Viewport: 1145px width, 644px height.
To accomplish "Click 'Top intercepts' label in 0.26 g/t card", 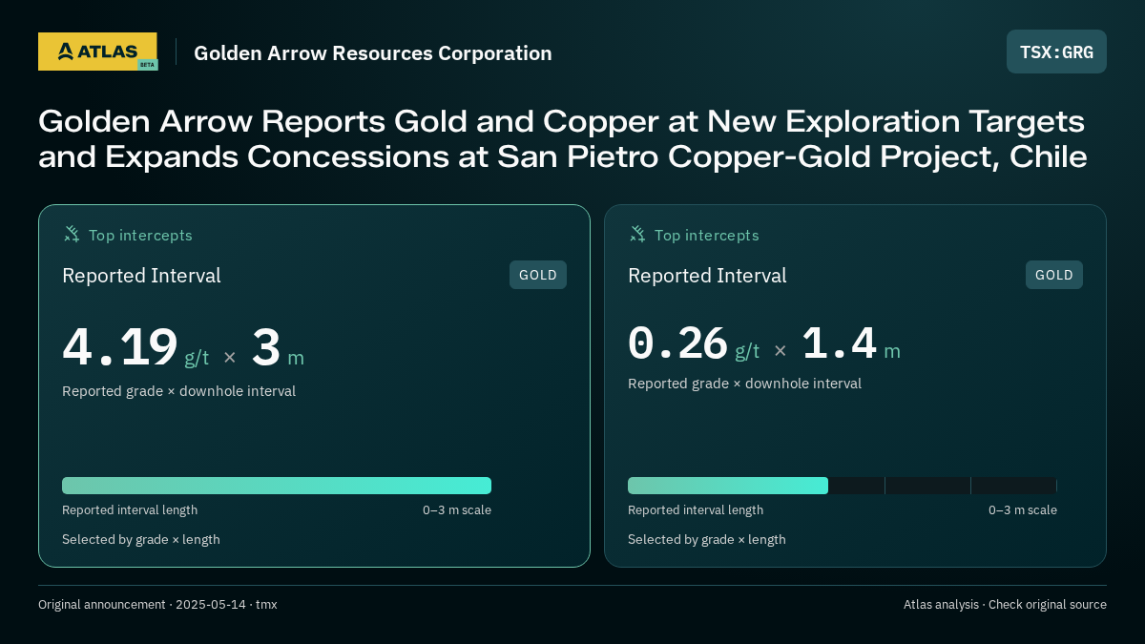I will point(707,235).
